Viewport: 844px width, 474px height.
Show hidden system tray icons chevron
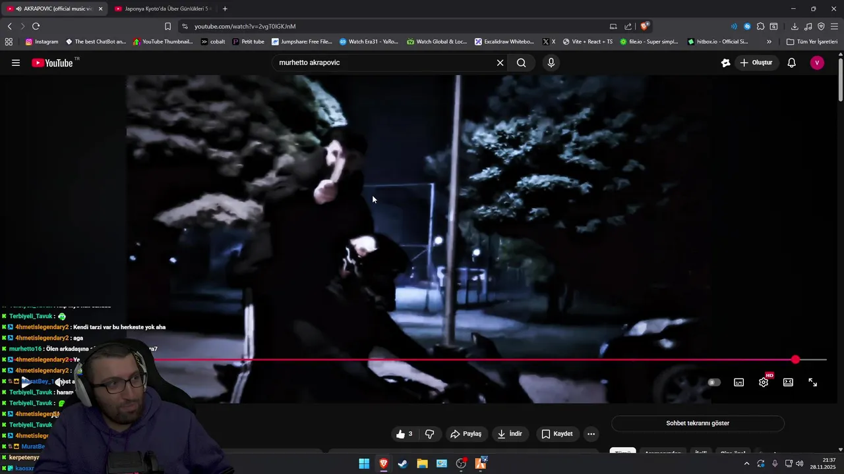pos(746,463)
